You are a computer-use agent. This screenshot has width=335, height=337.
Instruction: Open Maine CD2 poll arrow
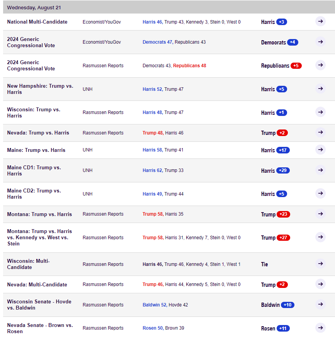pyautogui.click(x=320, y=193)
